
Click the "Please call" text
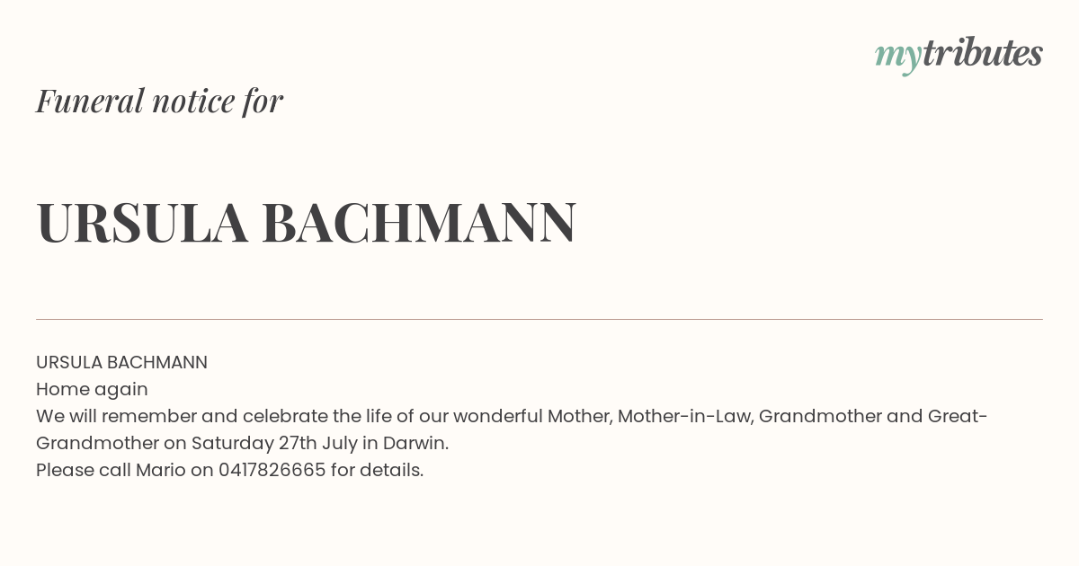(x=84, y=470)
